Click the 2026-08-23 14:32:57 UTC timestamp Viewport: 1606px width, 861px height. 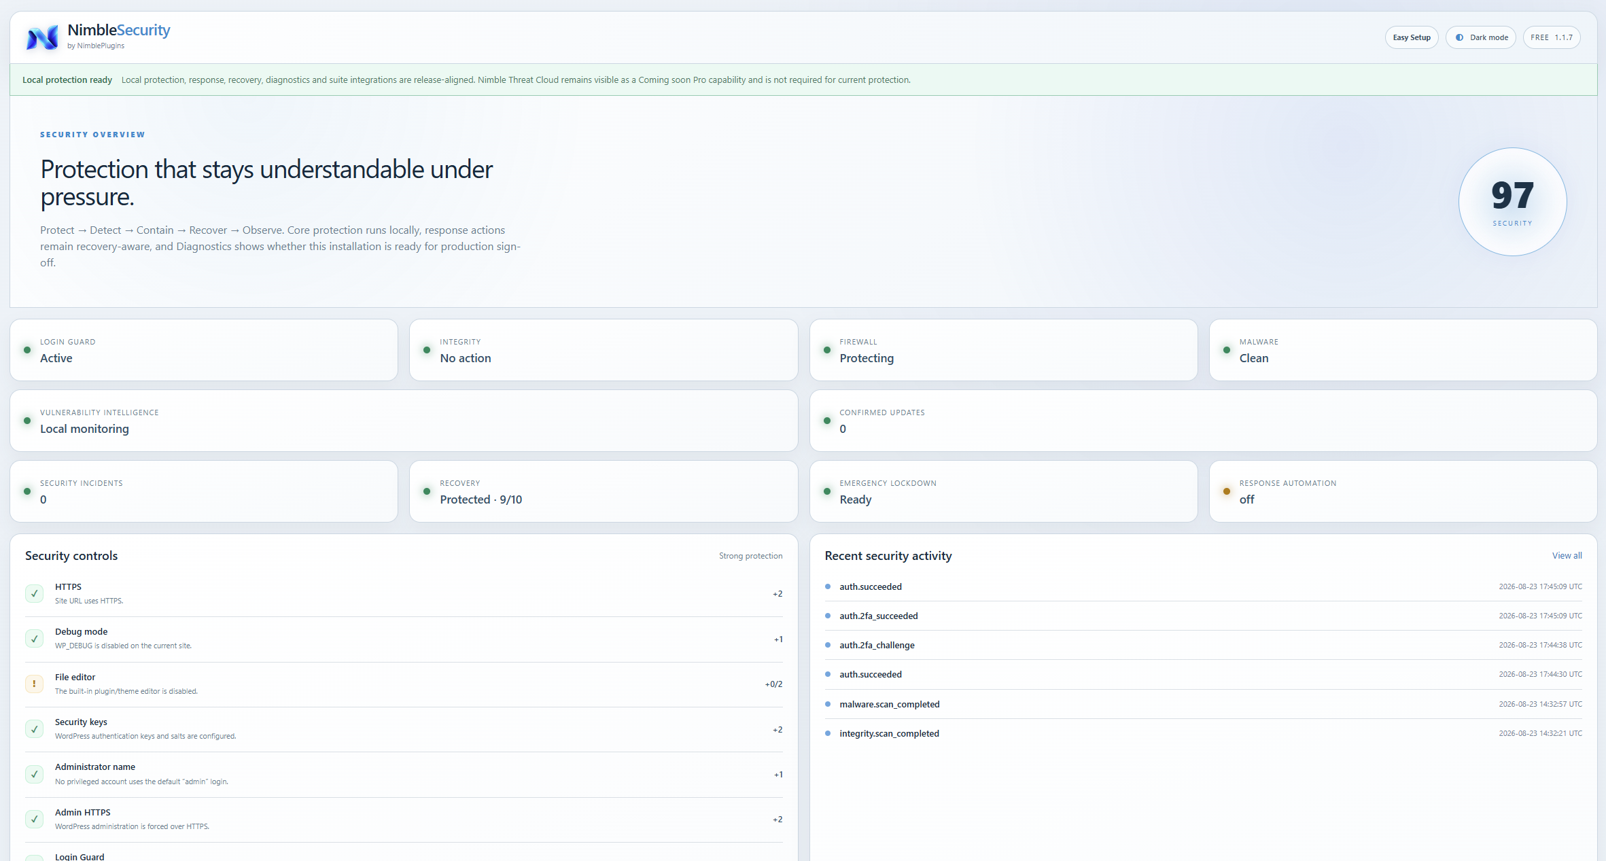[x=1540, y=704]
